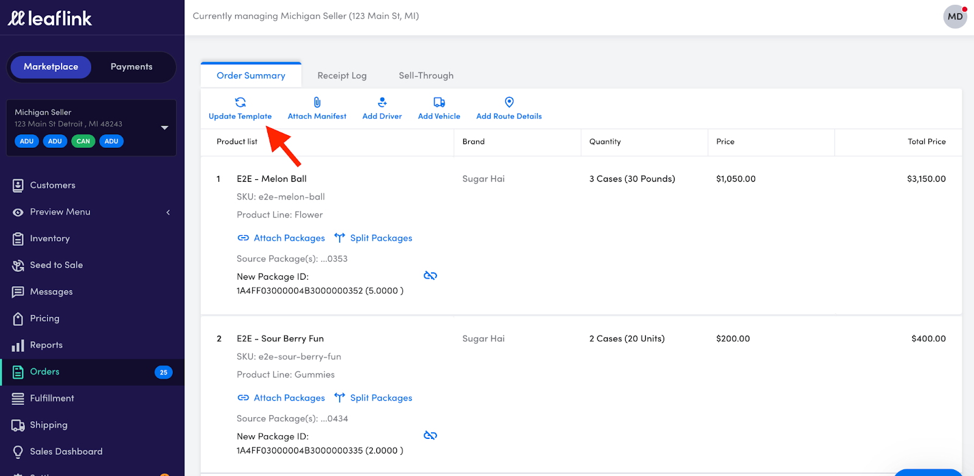The height and width of the screenshot is (476, 974).
Task: Click the link icon beside Melon Ball Attach Packages
Action: point(243,238)
